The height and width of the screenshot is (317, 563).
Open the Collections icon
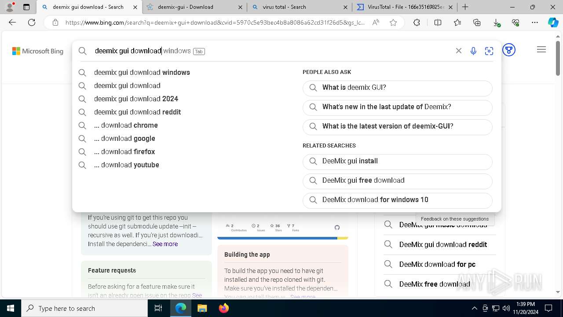tap(477, 22)
